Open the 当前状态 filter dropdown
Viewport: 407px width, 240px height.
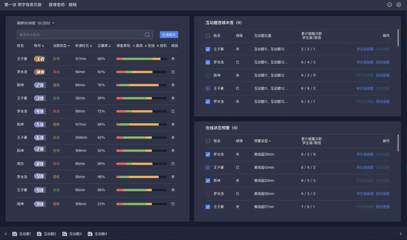click(61, 46)
